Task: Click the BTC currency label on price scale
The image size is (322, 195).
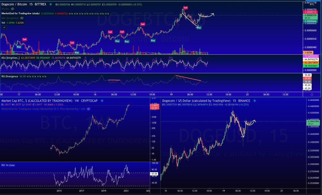Action: 312,4
